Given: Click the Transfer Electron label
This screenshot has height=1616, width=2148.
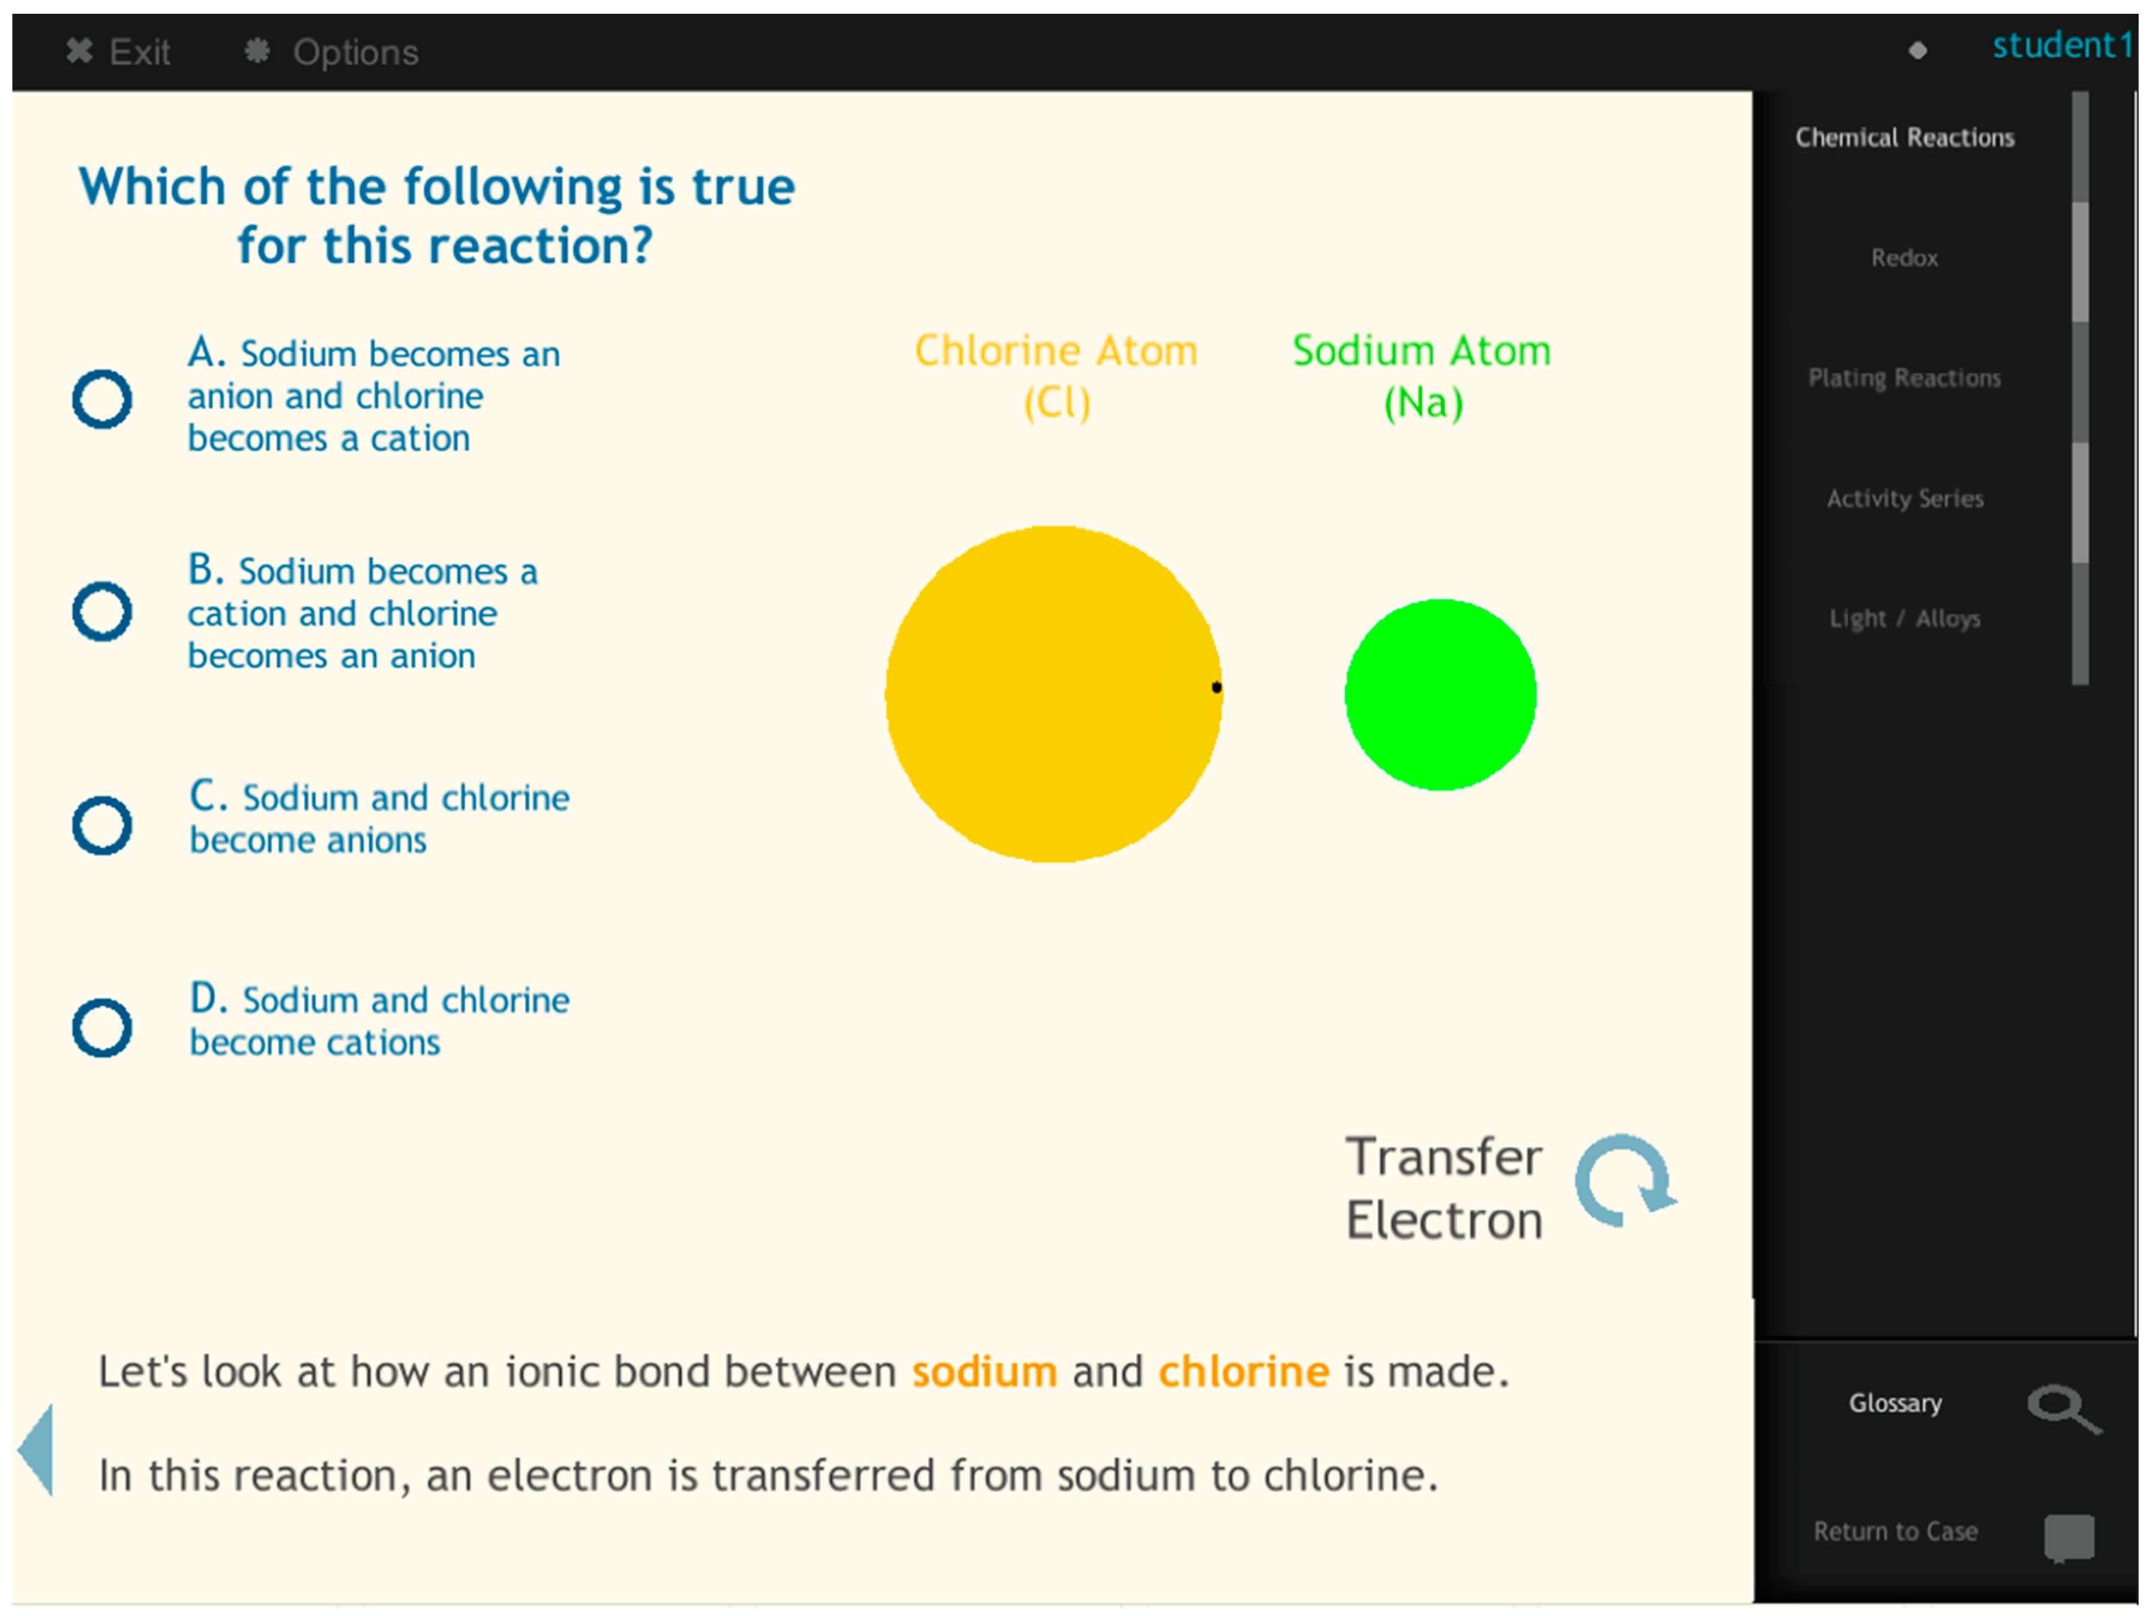Looking at the screenshot, I should tap(1443, 1188).
